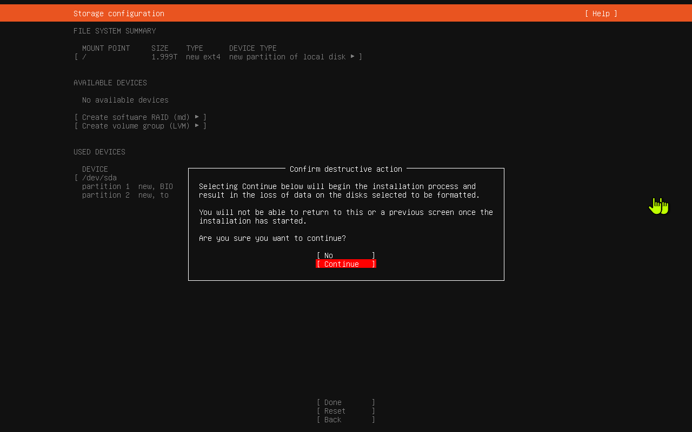
Task: Click the Reset button
Action: 346,411
